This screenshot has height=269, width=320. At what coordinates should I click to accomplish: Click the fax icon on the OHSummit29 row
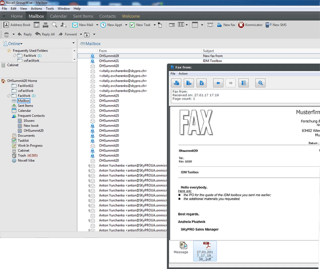pyautogui.click(x=92, y=56)
